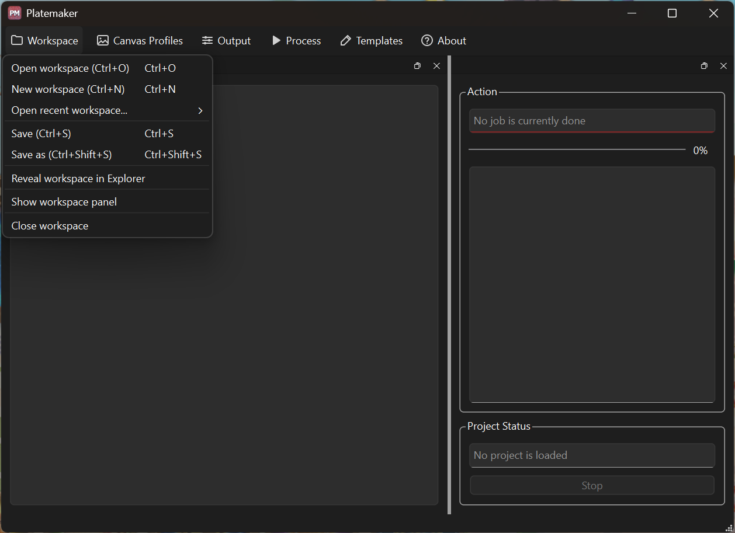This screenshot has width=735, height=533.
Task: Click the Ctrl+O shortcut text
Action: coord(160,68)
